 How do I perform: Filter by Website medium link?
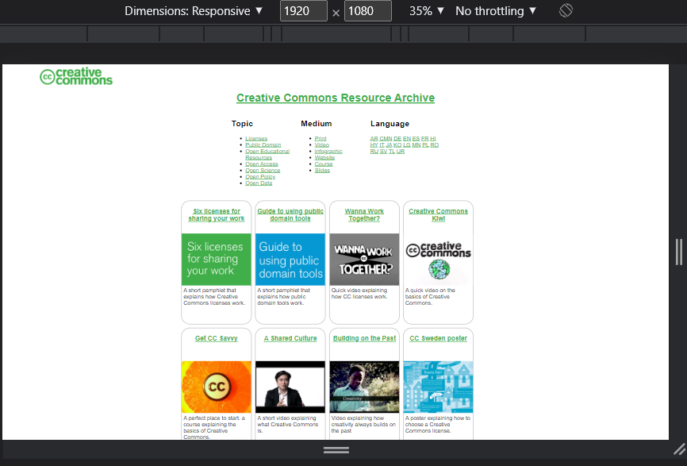324,157
